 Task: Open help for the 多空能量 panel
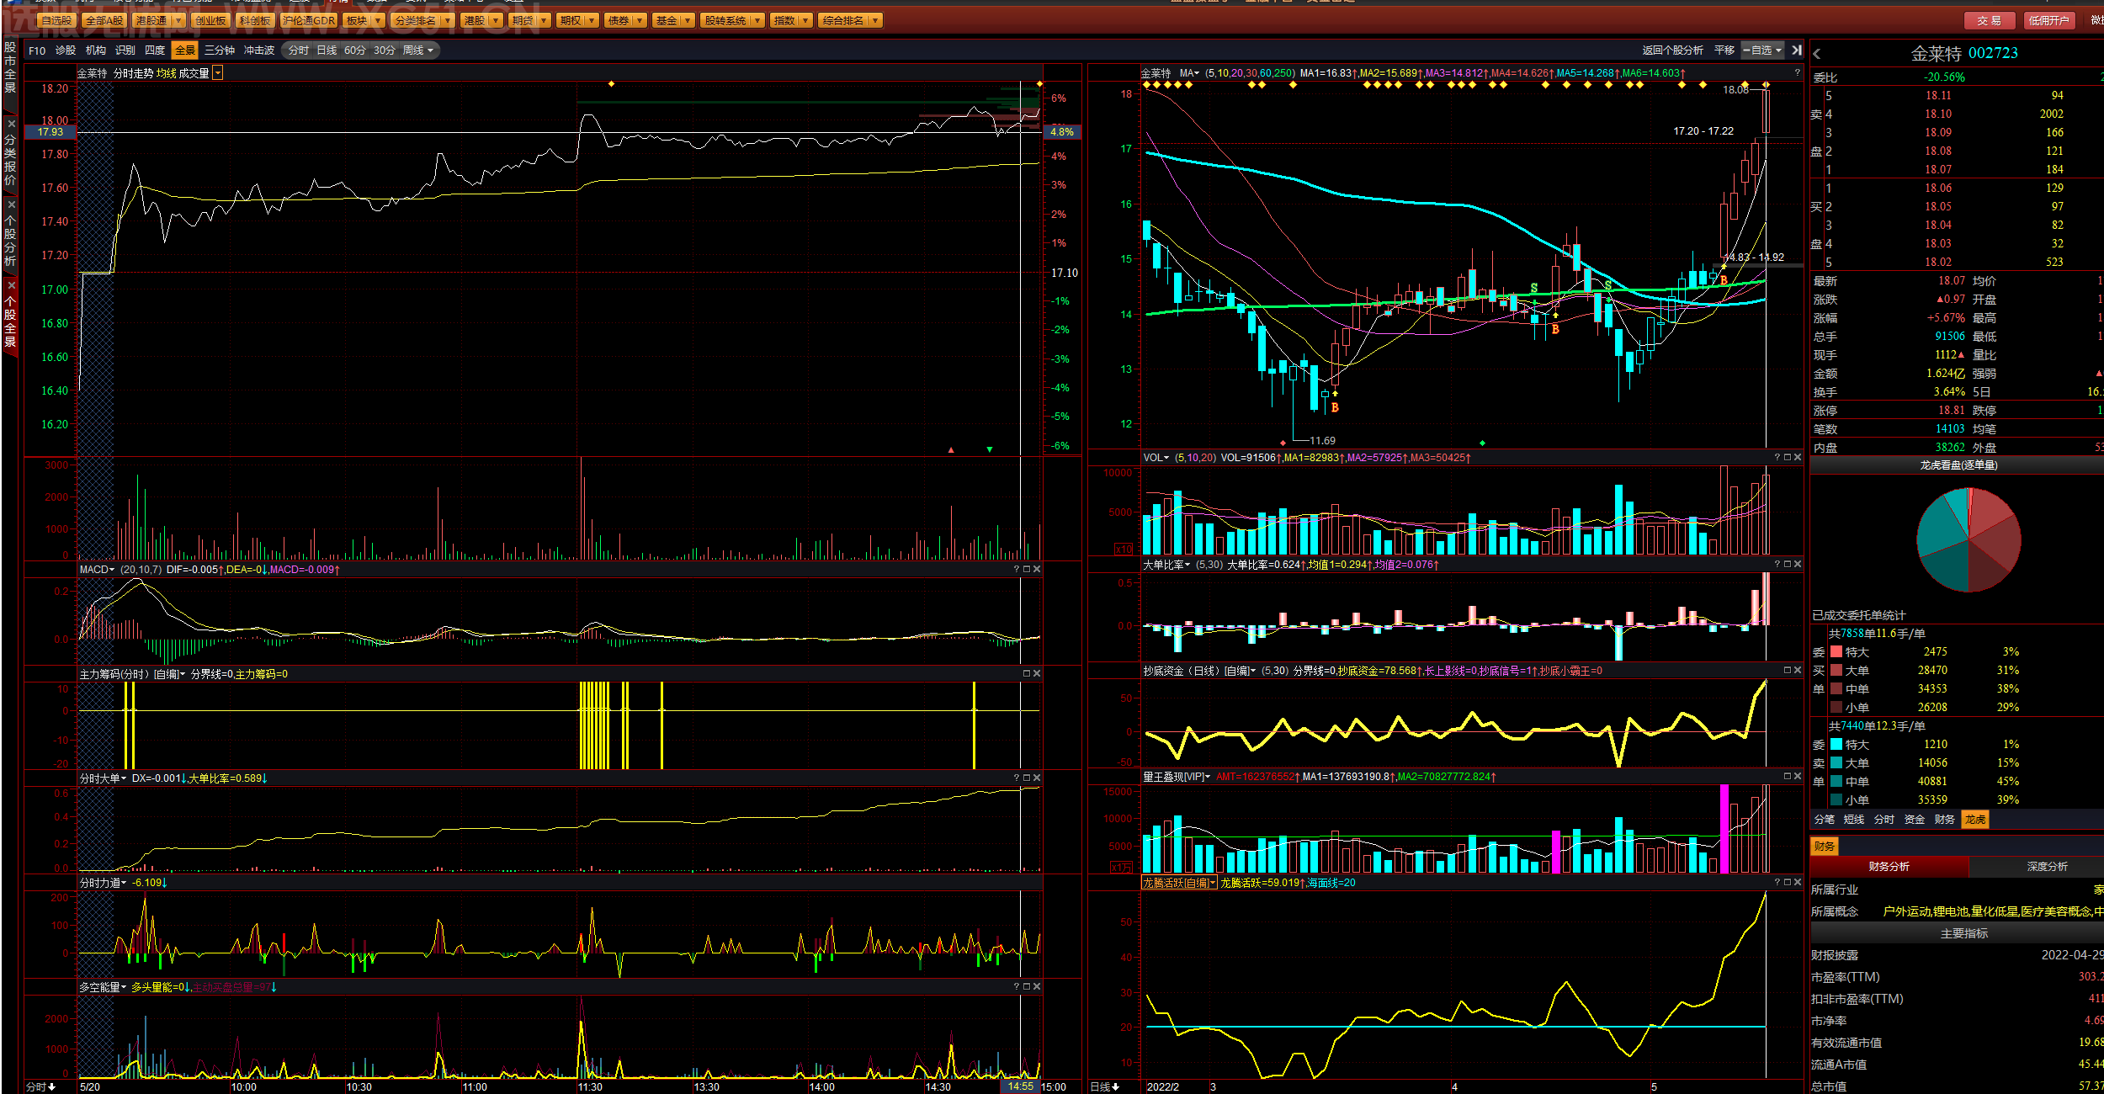point(1017,987)
